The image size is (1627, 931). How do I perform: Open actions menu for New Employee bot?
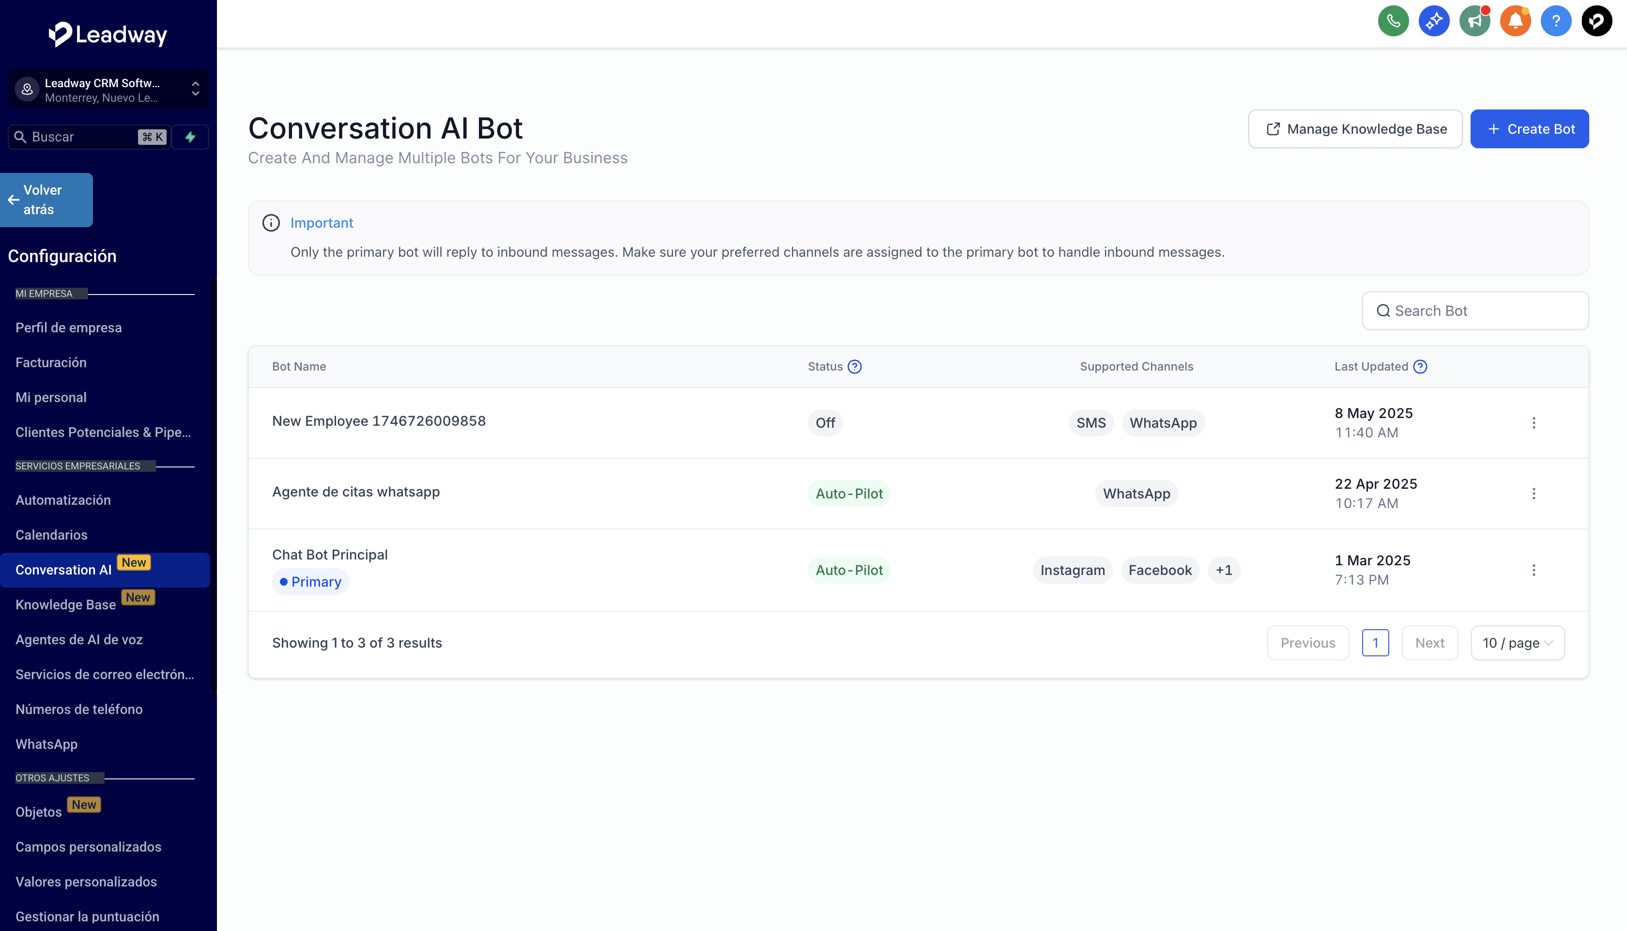point(1534,423)
